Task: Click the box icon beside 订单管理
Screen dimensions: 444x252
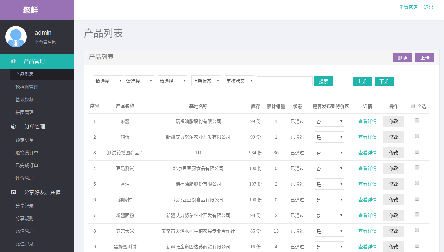Action: pyautogui.click(x=13, y=126)
